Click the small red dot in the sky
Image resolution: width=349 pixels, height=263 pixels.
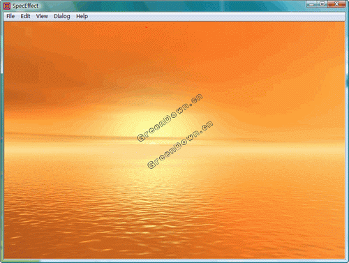pyautogui.click(x=147, y=27)
